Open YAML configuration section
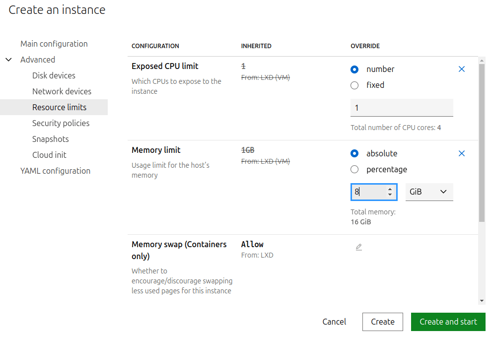492x338 pixels. 55,171
